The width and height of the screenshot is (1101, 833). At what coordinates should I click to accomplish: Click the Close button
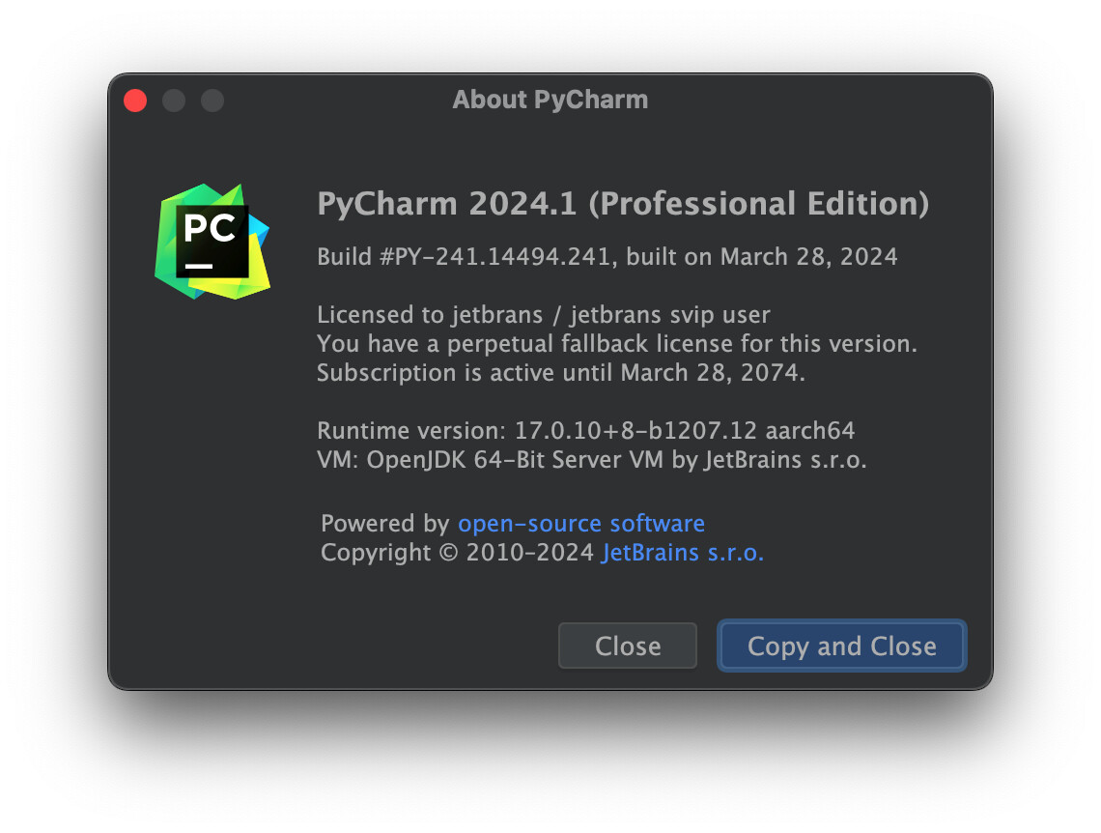pos(628,646)
